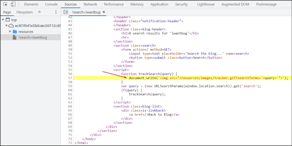
Task: Click the 'notification-header' header line
Action: coord(148,21)
